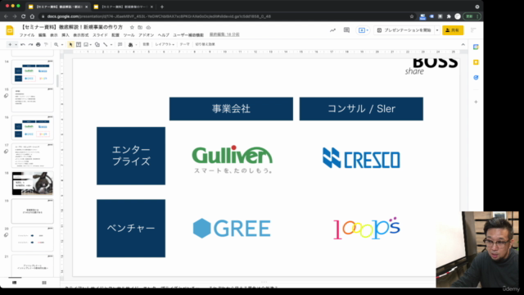
Task: Star the presentation title
Action: [x=132, y=27]
